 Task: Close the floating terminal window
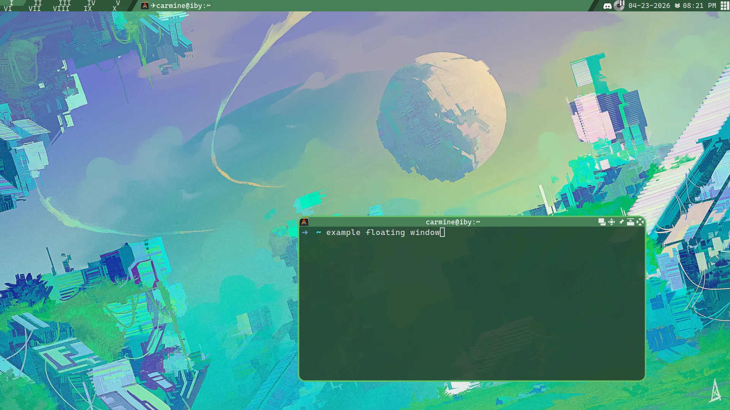640,222
